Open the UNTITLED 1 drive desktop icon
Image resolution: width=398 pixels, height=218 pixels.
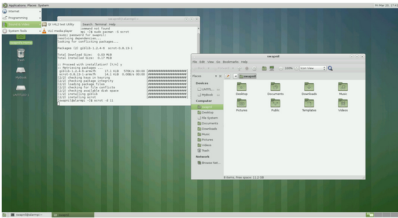21,90
